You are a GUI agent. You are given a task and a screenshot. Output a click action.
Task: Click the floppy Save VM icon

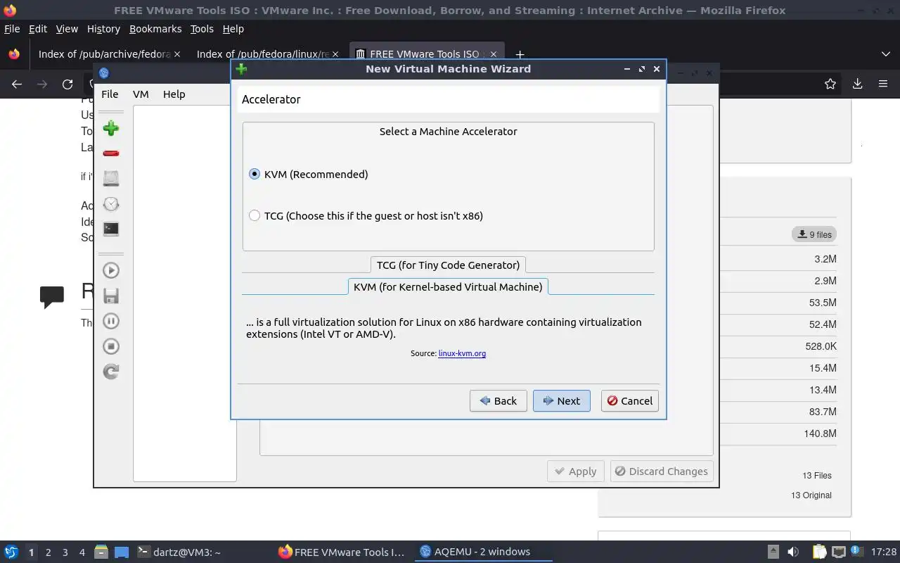pyautogui.click(x=110, y=296)
